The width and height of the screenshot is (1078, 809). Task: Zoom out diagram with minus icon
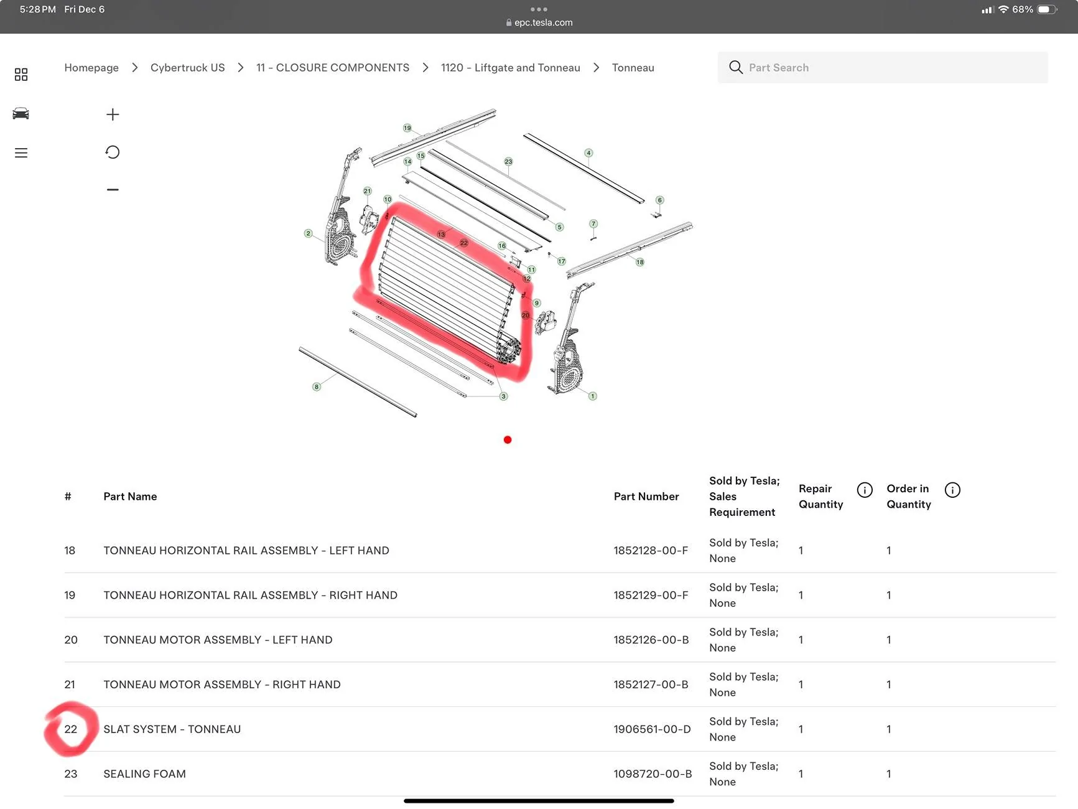point(113,189)
